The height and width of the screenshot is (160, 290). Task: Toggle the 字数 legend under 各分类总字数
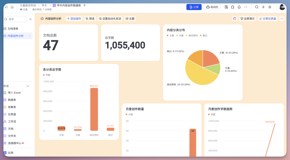coord(48,75)
